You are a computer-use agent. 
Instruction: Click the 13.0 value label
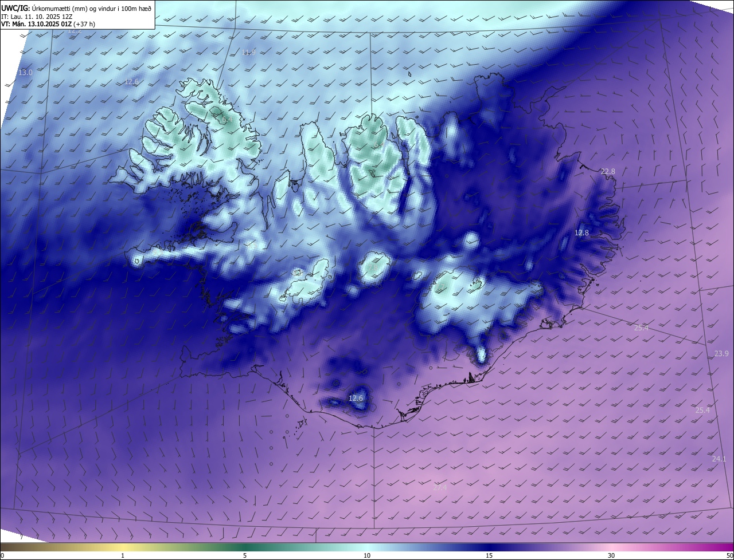click(26, 73)
